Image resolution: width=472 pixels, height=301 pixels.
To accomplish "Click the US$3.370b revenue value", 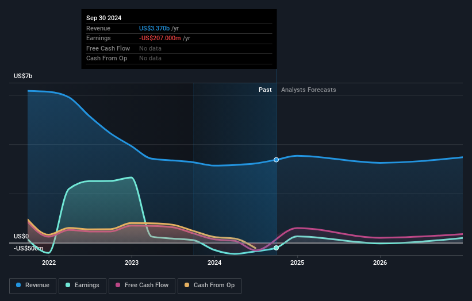I will pos(155,28).
